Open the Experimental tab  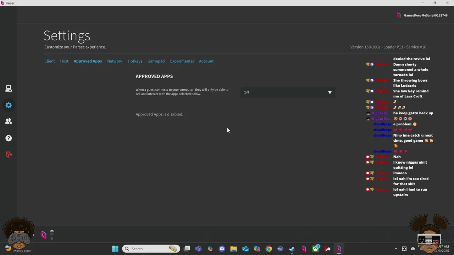[182, 61]
